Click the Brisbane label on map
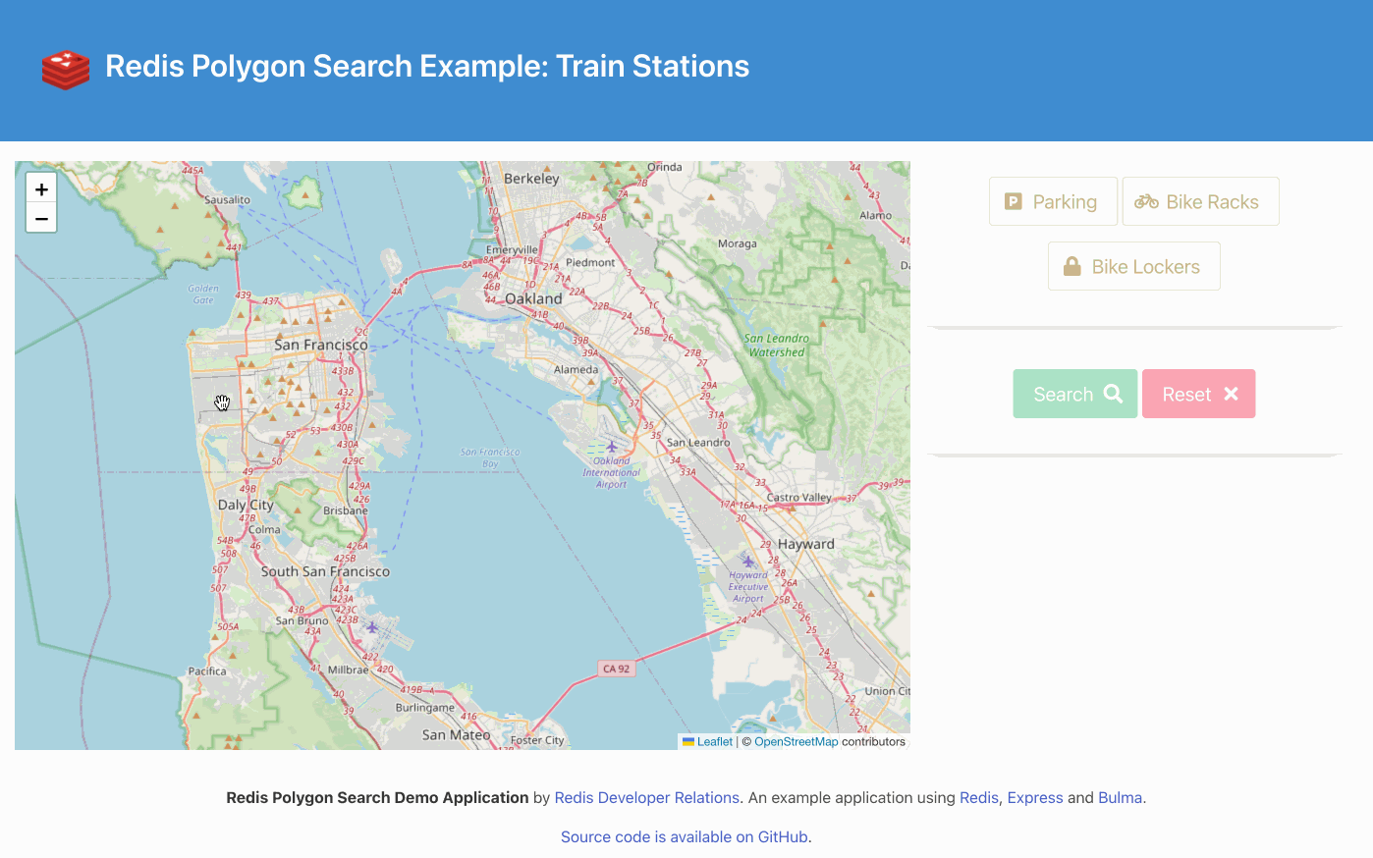 [346, 510]
